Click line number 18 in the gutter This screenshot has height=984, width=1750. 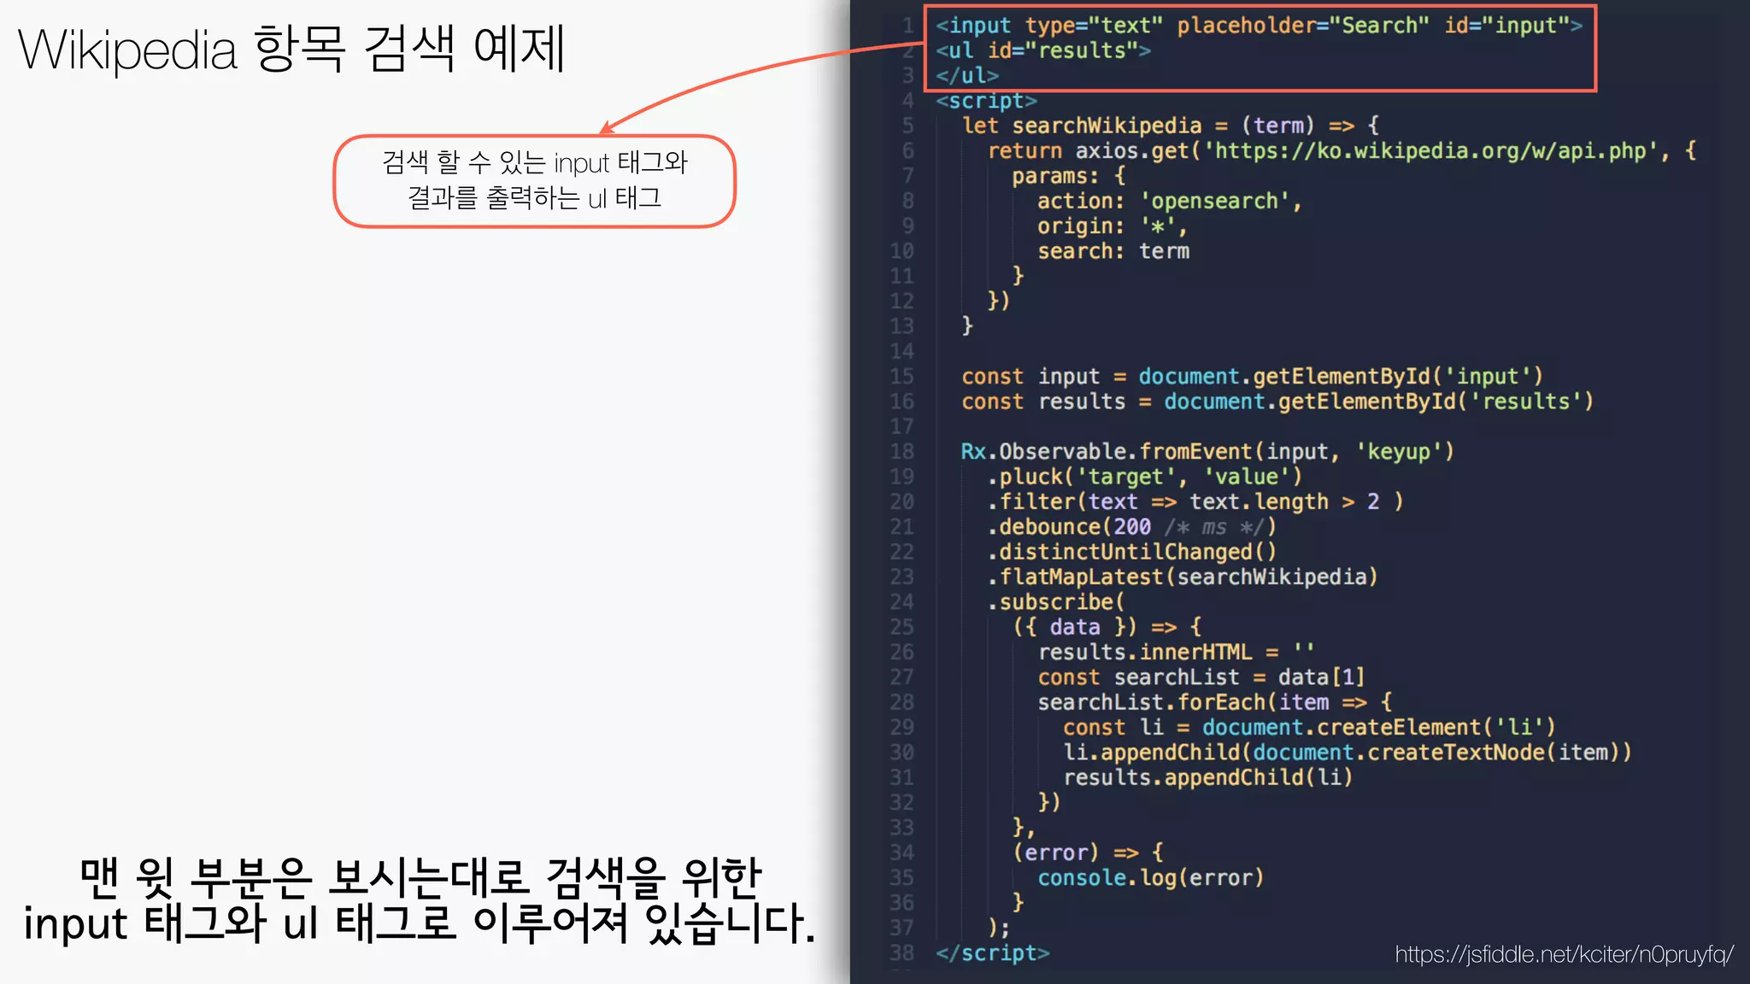point(901,452)
